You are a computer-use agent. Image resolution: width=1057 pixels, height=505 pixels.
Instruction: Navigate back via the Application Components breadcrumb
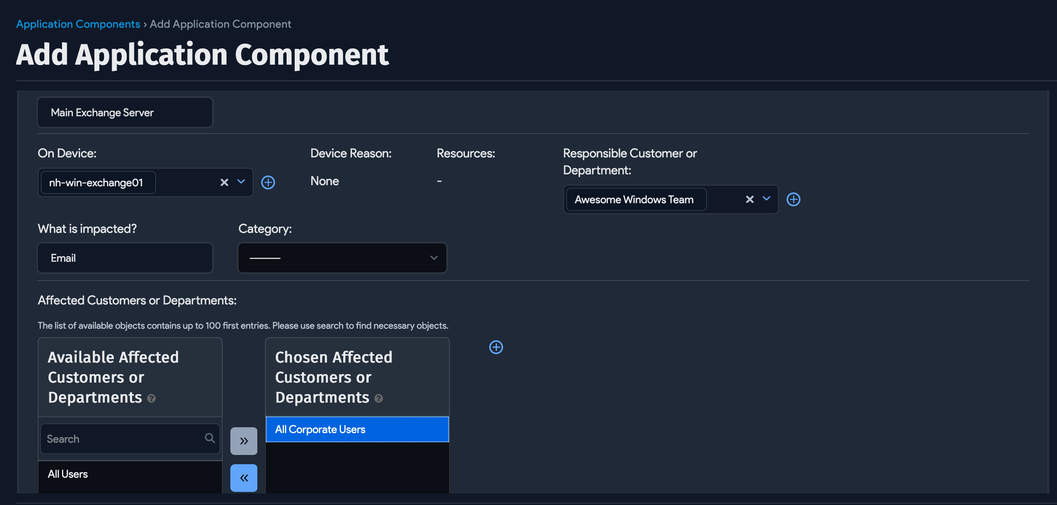pyautogui.click(x=77, y=24)
